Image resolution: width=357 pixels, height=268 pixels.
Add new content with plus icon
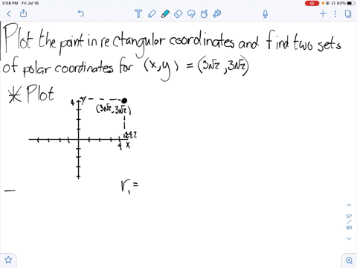click(x=323, y=13)
